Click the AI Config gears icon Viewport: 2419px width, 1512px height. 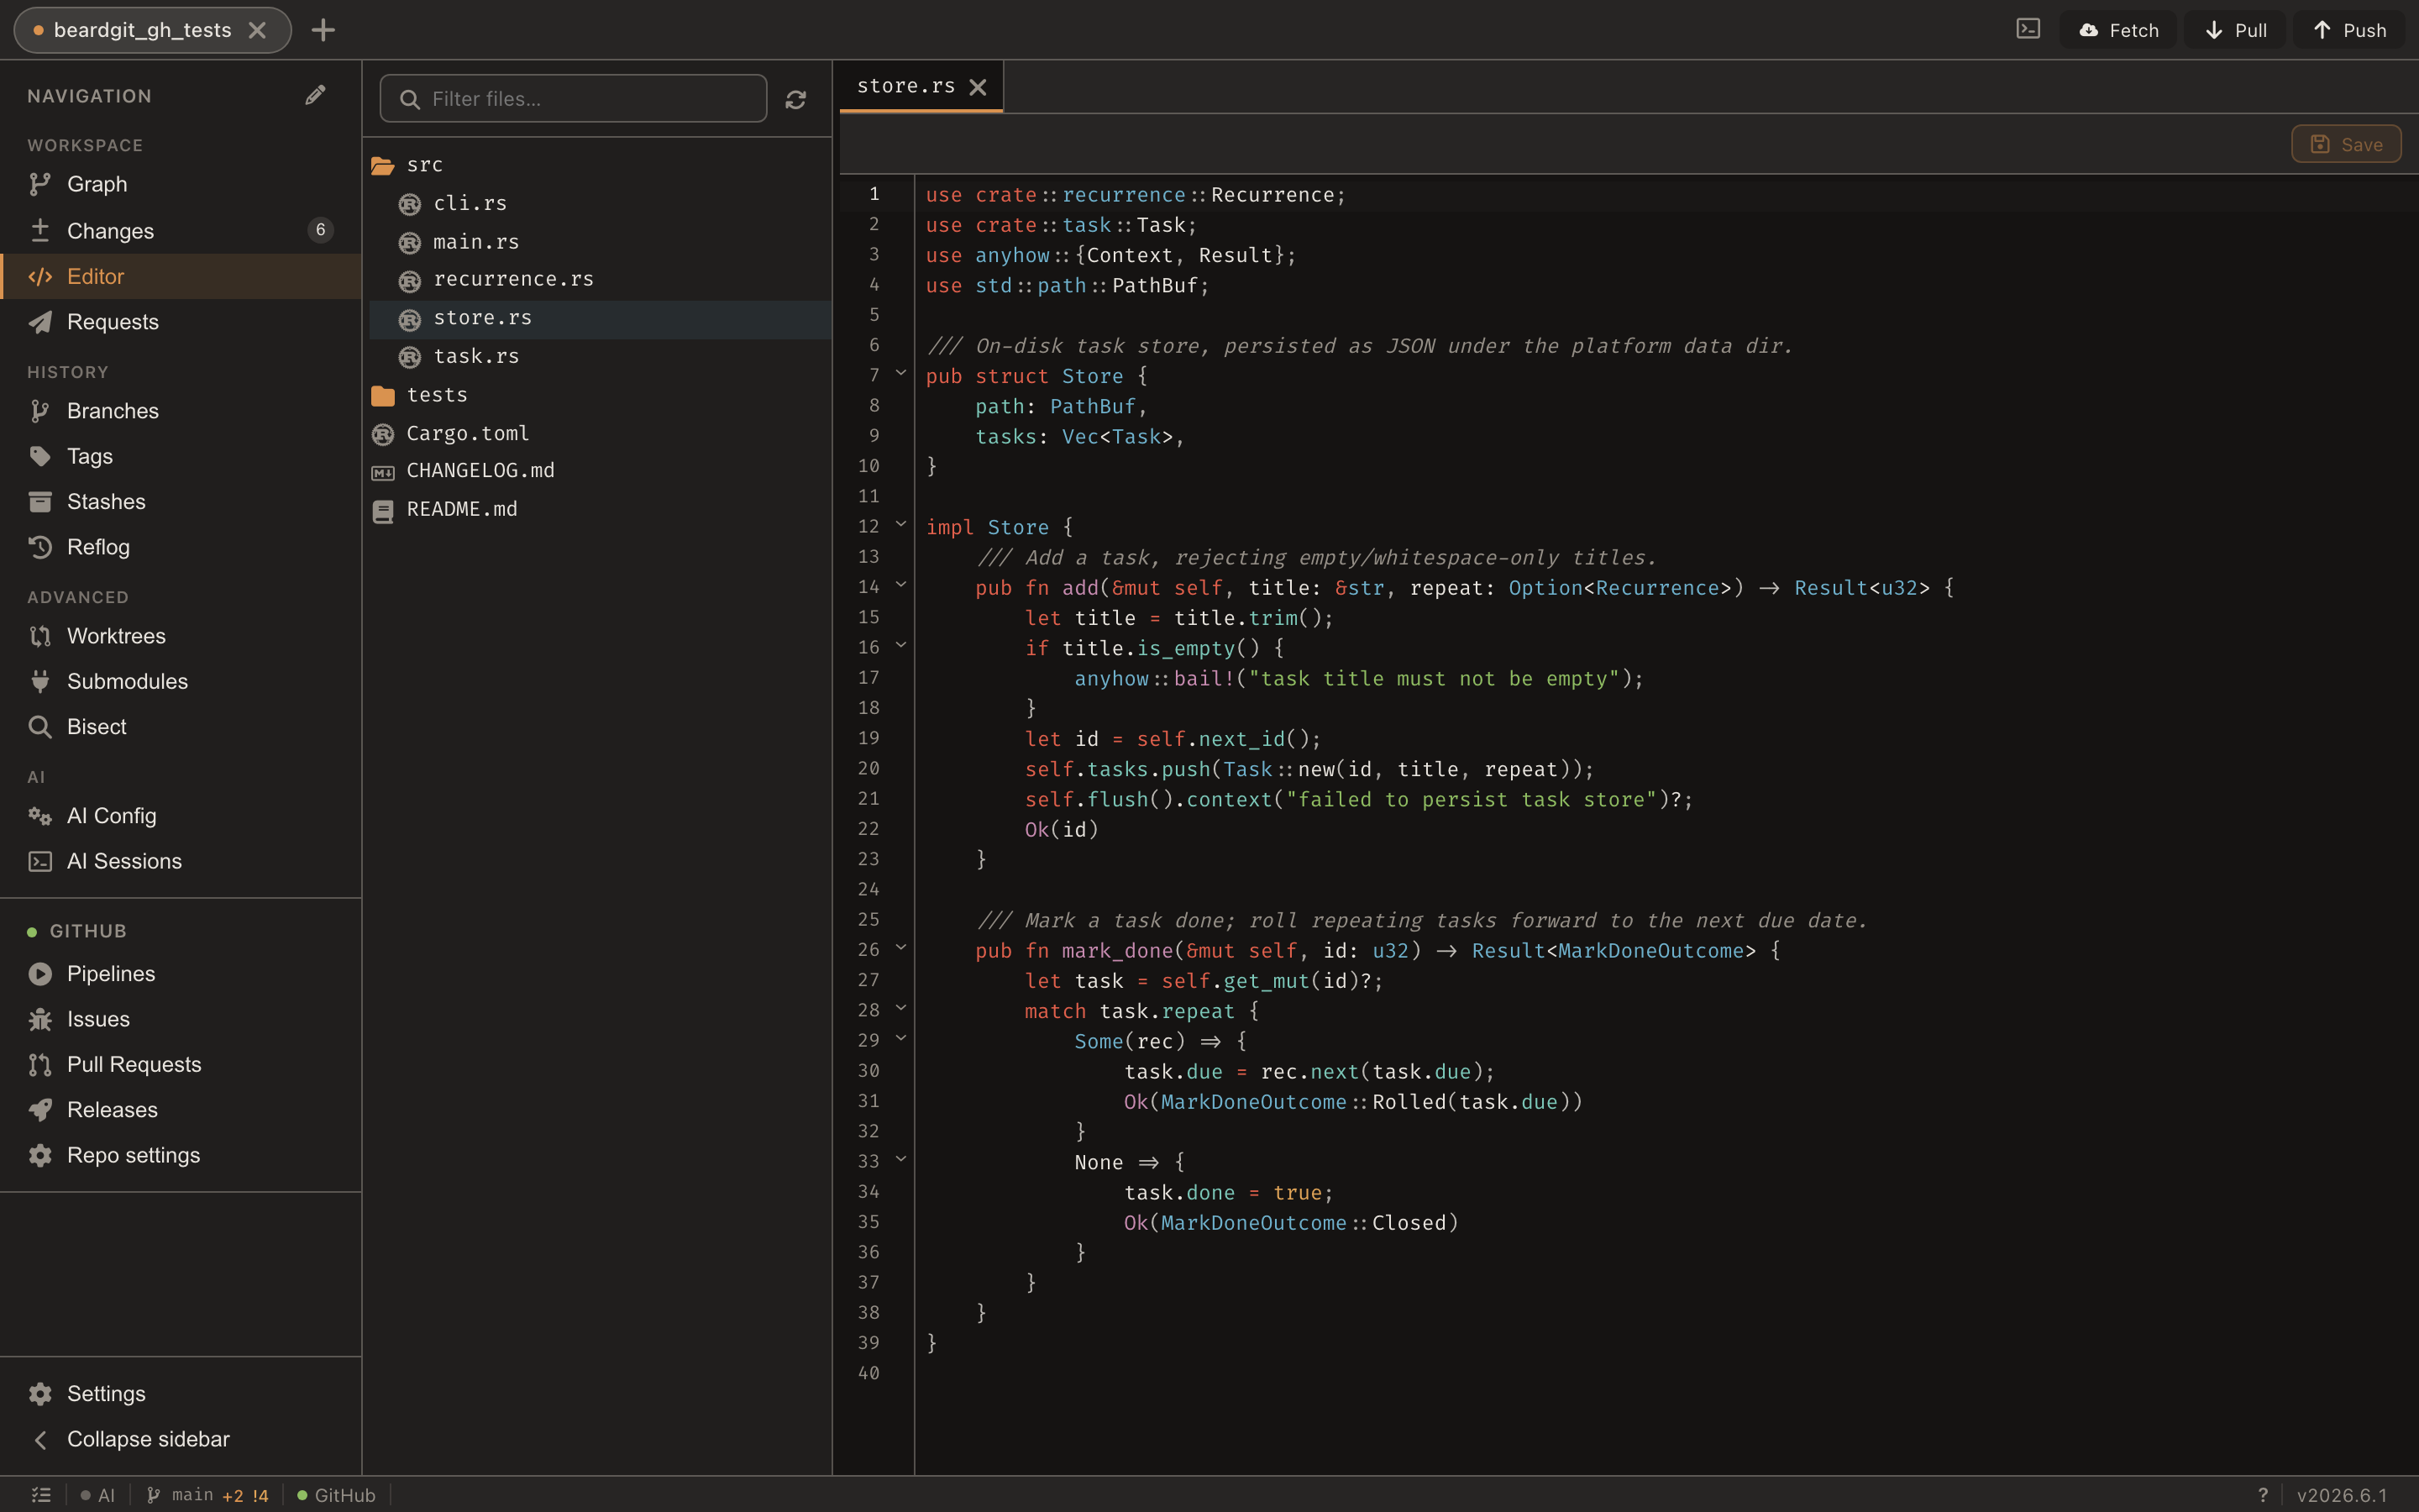coord(40,816)
